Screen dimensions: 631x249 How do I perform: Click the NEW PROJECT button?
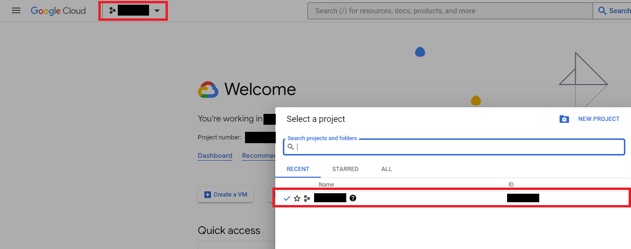click(599, 119)
